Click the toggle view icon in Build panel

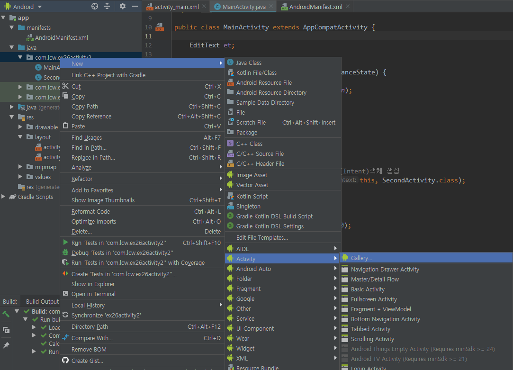point(6,330)
